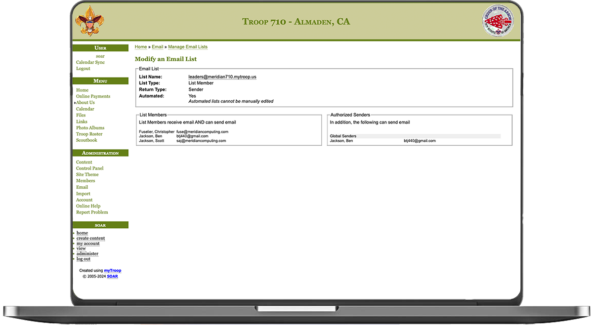Select create content in SOAR section
Image resolution: width=593 pixels, height=328 pixels.
pyautogui.click(x=90, y=238)
